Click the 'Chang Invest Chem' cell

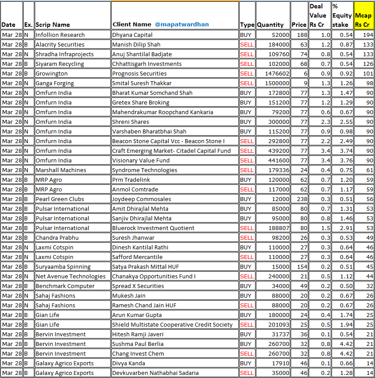coord(175,353)
